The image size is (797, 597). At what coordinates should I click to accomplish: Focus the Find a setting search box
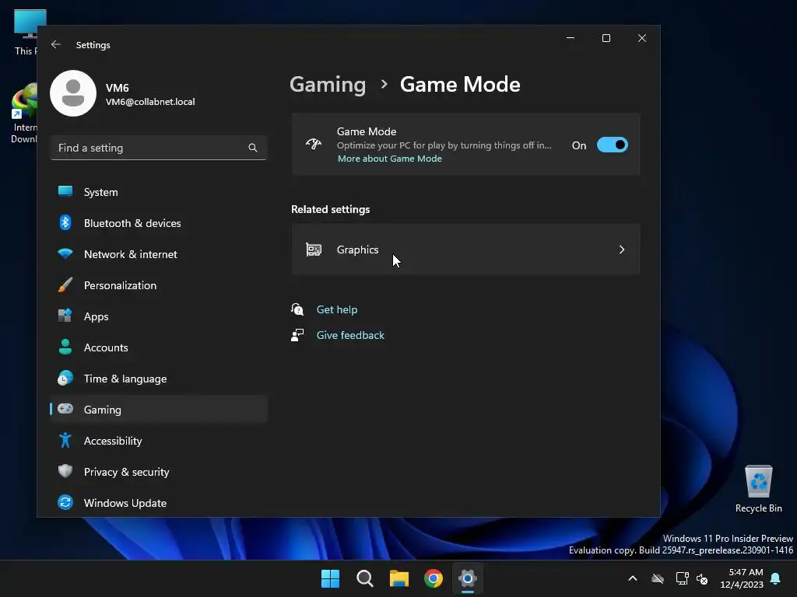(x=159, y=148)
